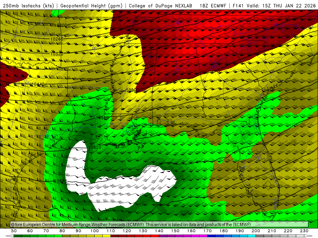Click the "College of DuPage NEXLAB" header text
Image resolution: width=318 pixels, height=238 pixels.
161,6
